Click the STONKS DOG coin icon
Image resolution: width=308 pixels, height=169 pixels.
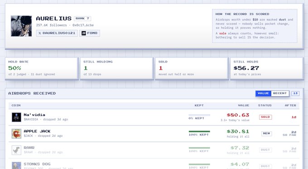[x=16, y=165]
